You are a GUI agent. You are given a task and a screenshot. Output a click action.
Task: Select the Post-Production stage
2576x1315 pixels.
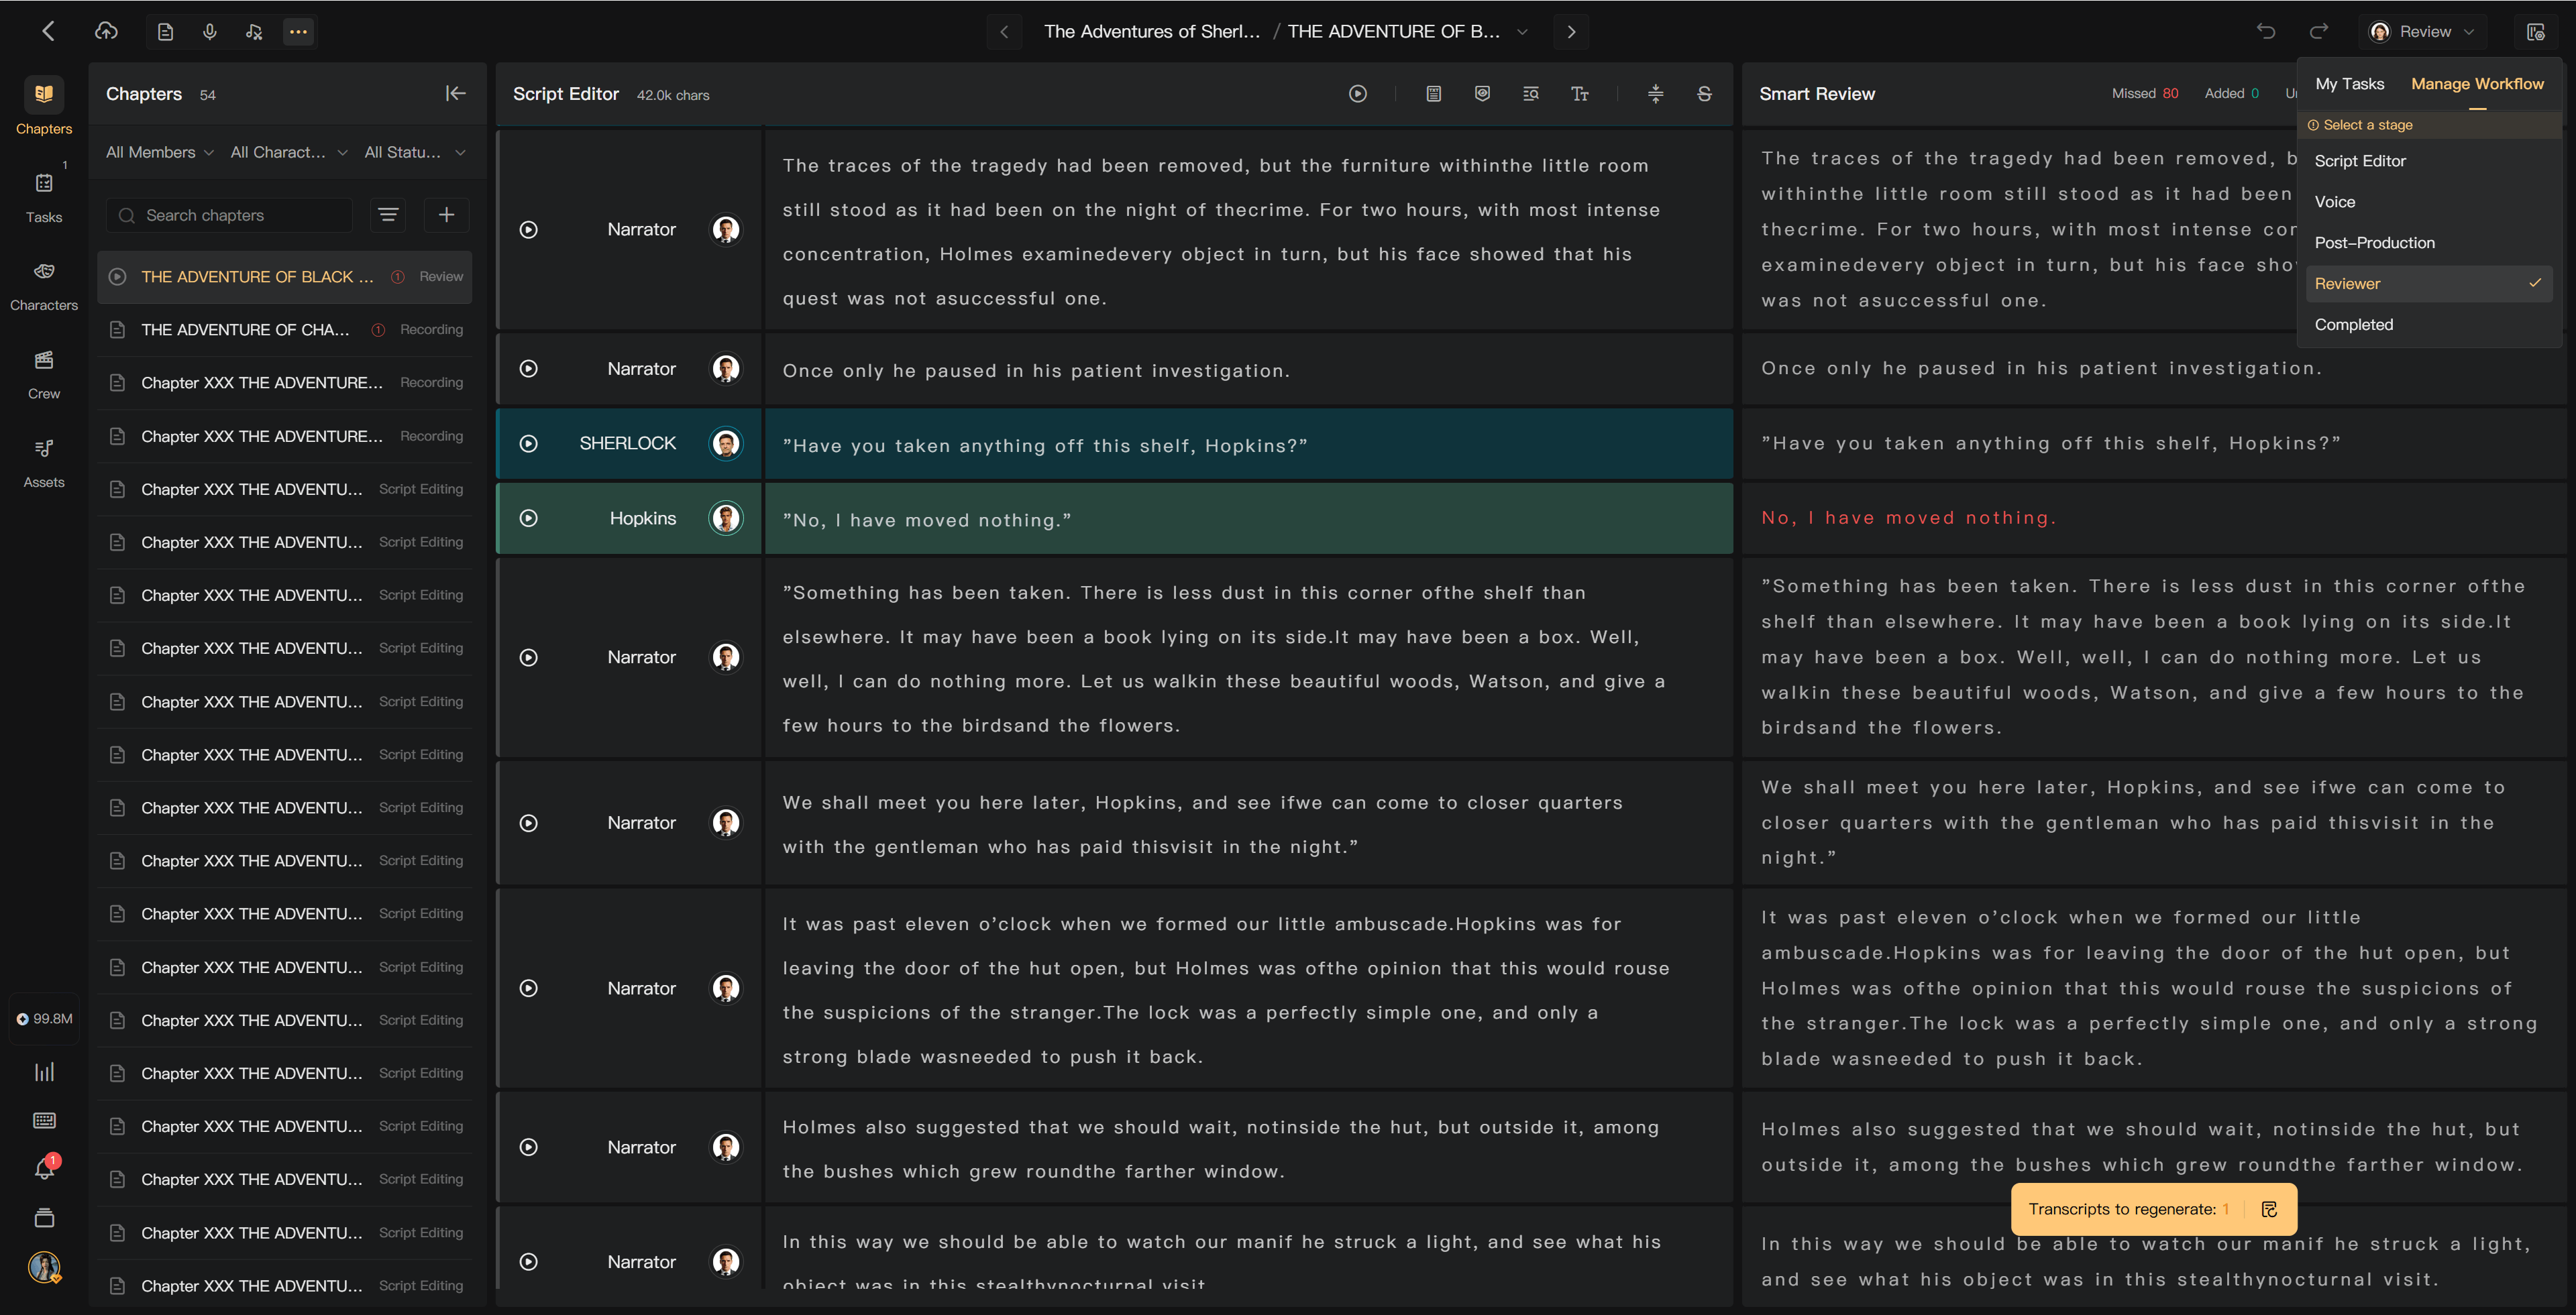click(2429, 243)
